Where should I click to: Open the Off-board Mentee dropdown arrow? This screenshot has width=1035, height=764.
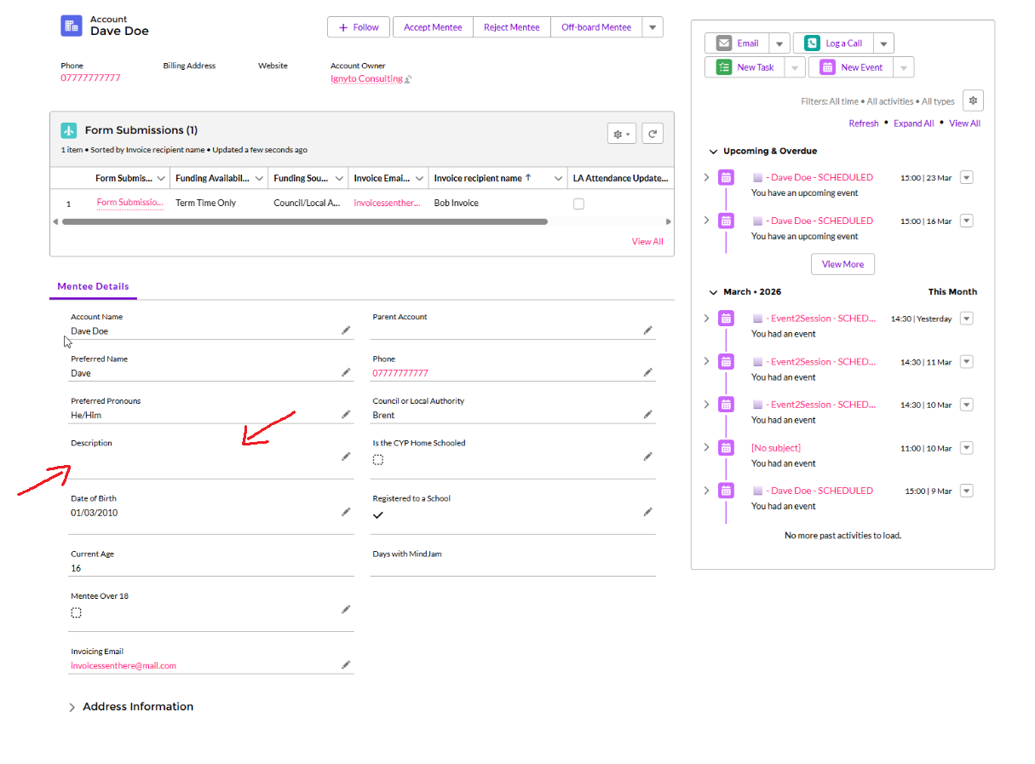pyautogui.click(x=653, y=26)
